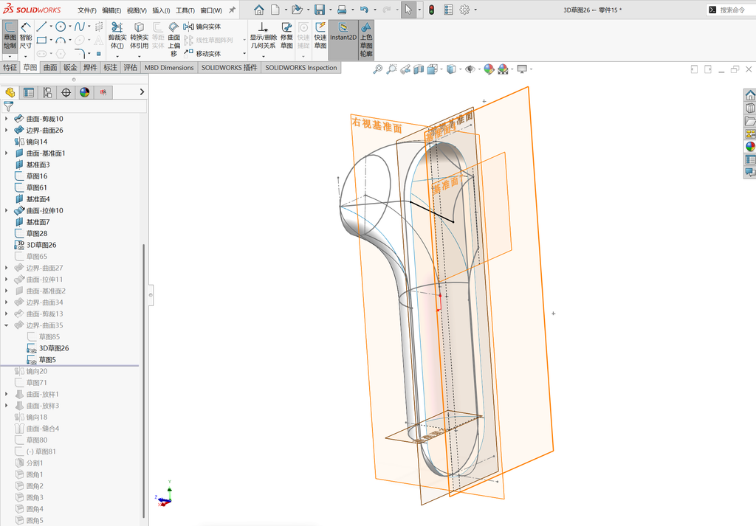Expand the 边界-曲面26 feature
The image size is (756, 526).
tap(6, 130)
